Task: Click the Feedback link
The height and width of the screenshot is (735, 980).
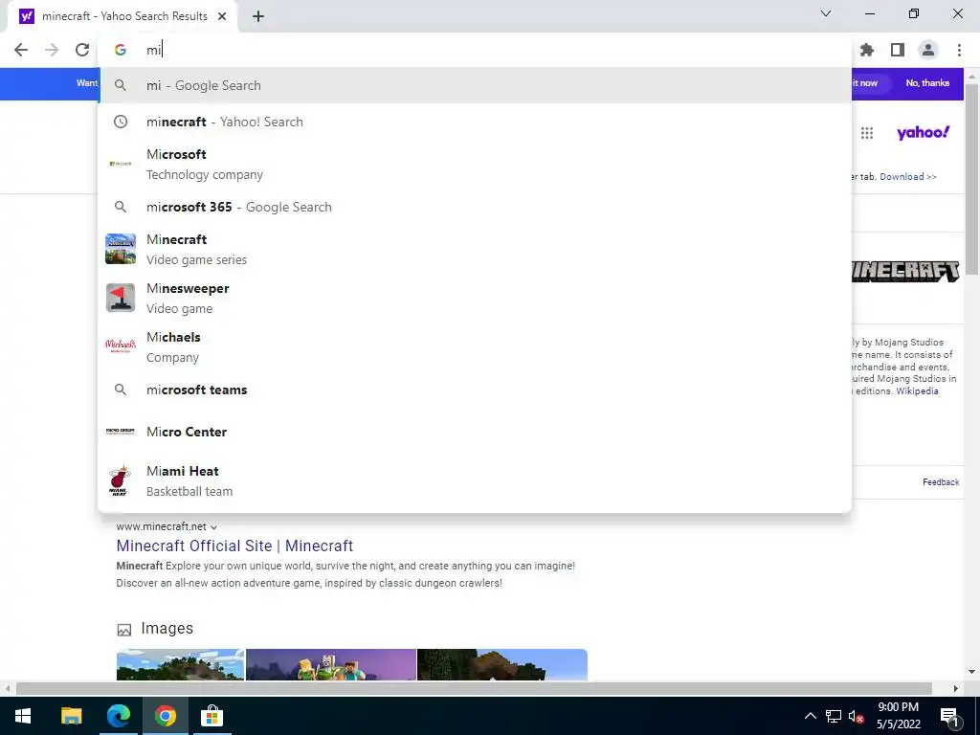Action: click(941, 482)
